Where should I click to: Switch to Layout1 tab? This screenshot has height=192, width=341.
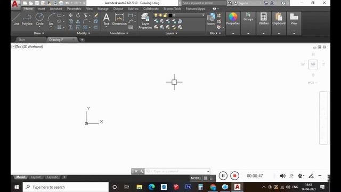pyautogui.click(x=36, y=177)
